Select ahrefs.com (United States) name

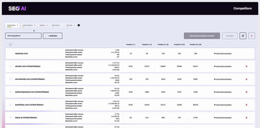(28, 66)
